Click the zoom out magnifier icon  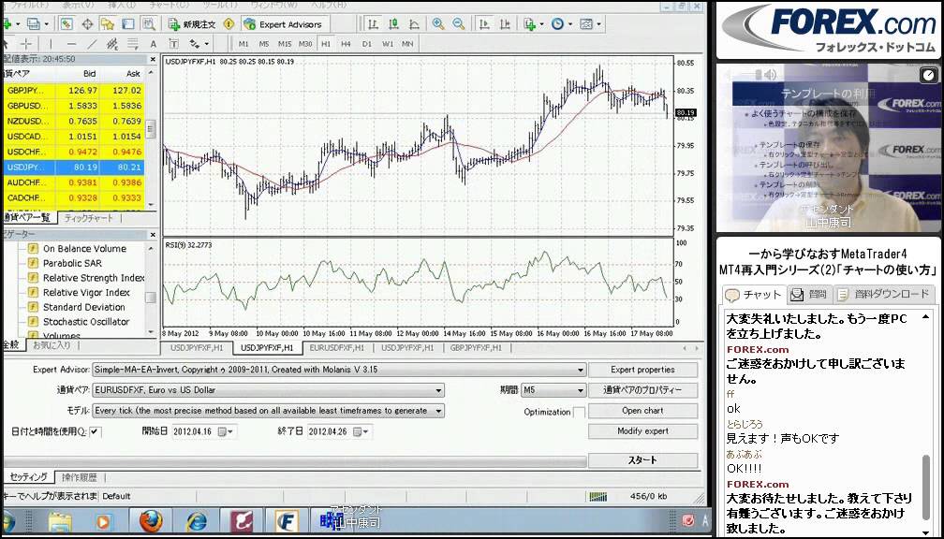click(x=456, y=24)
